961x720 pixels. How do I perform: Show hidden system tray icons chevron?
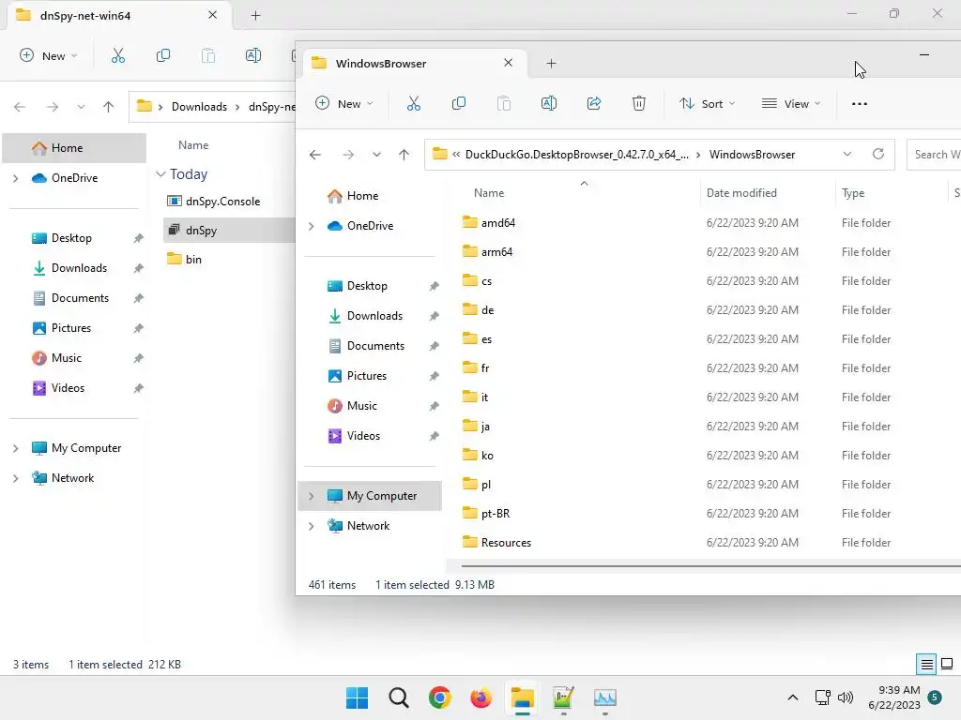click(792, 697)
